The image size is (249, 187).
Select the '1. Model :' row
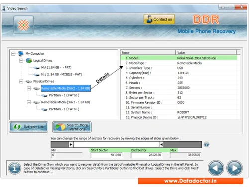tap(179, 58)
